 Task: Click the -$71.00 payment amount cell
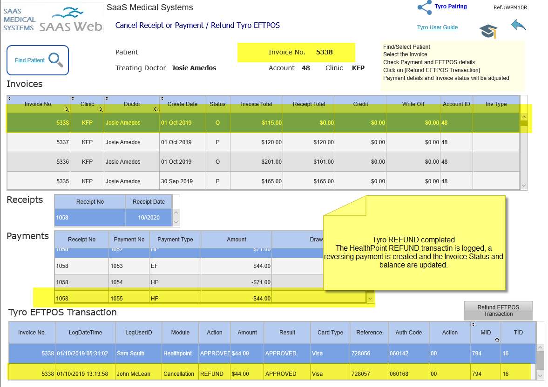point(236,282)
